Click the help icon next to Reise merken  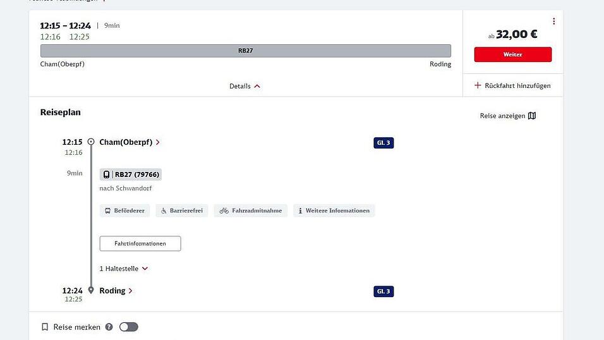pos(109,327)
